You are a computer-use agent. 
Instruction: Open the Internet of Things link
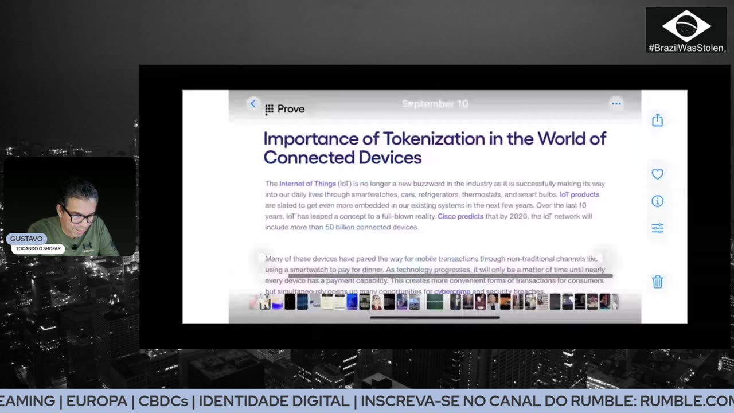307,184
